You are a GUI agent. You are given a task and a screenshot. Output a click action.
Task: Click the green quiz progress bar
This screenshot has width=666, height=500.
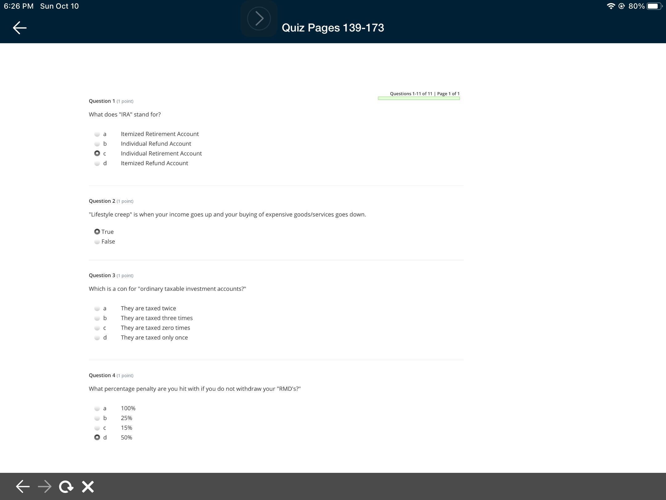tap(419, 98)
